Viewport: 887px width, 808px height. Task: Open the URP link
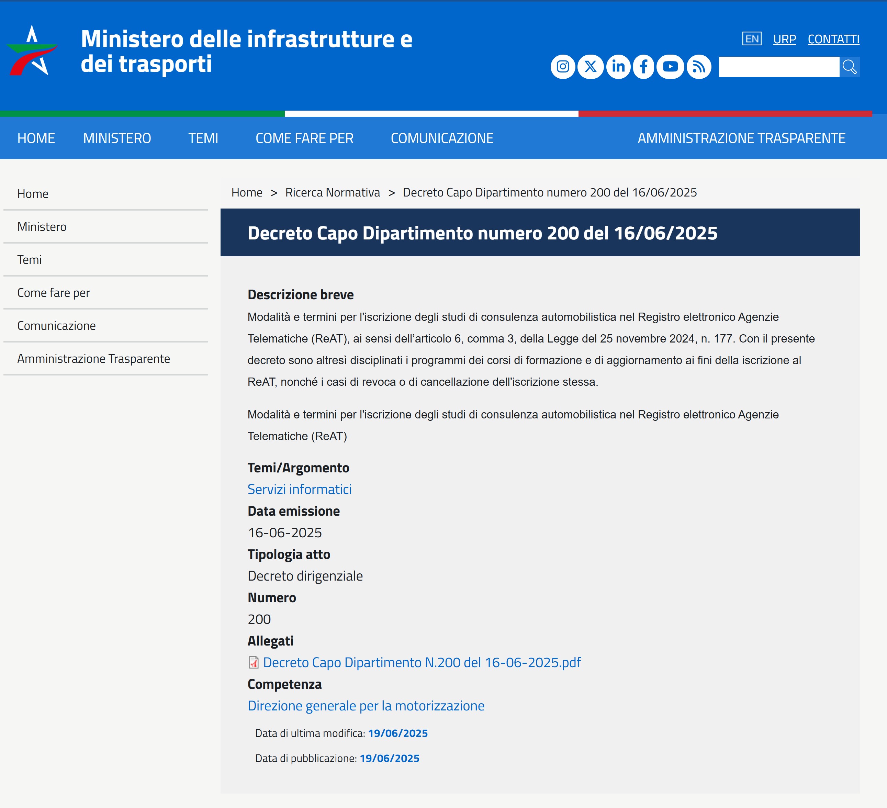tap(785, 39)
